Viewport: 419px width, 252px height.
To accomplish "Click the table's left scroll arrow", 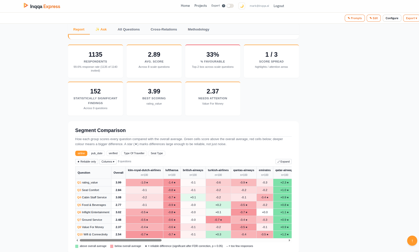I will tap(77, 240).
